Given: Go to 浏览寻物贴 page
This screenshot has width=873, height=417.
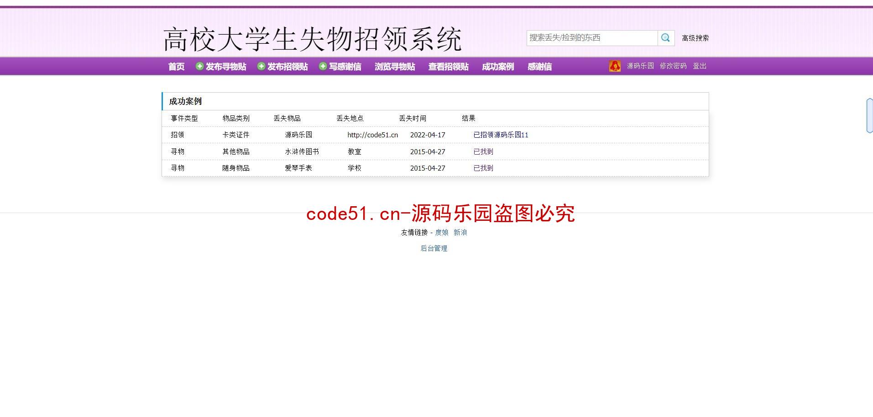Looking at the screenshot, I should [x=395, y=67].
